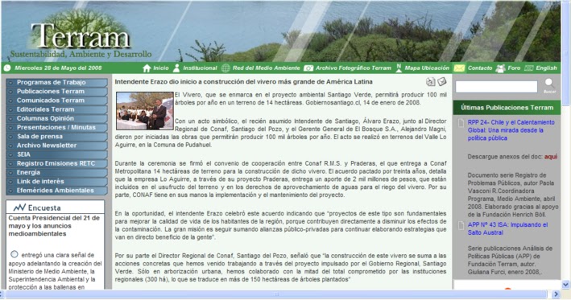Click the Contacto navigation link

[480, 68]
